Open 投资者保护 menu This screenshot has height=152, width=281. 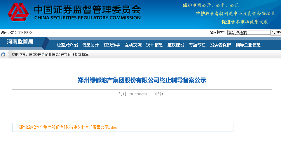tap(220, 45)
